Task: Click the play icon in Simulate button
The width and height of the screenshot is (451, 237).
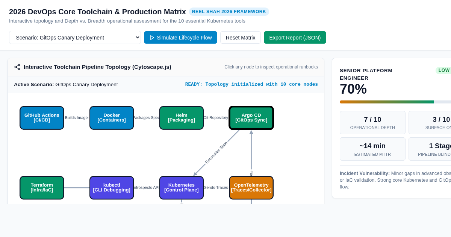Action: pos(152,38)
